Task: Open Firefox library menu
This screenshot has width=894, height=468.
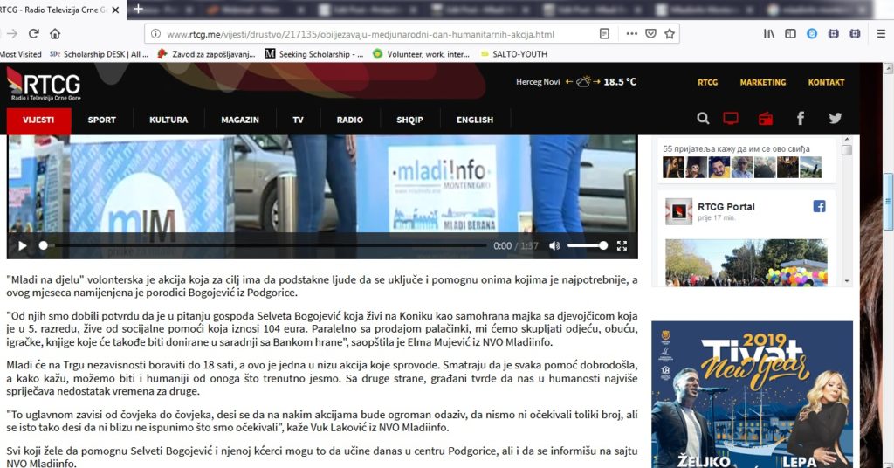Action: click(x=769, y=34)
